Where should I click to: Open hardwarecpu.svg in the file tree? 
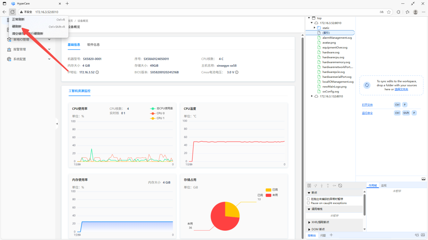coord(333,57)
